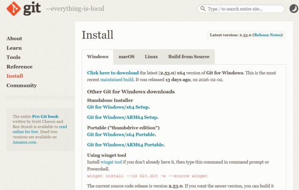
Task: Select the Community sidebar link
Action: click(21, 85)
